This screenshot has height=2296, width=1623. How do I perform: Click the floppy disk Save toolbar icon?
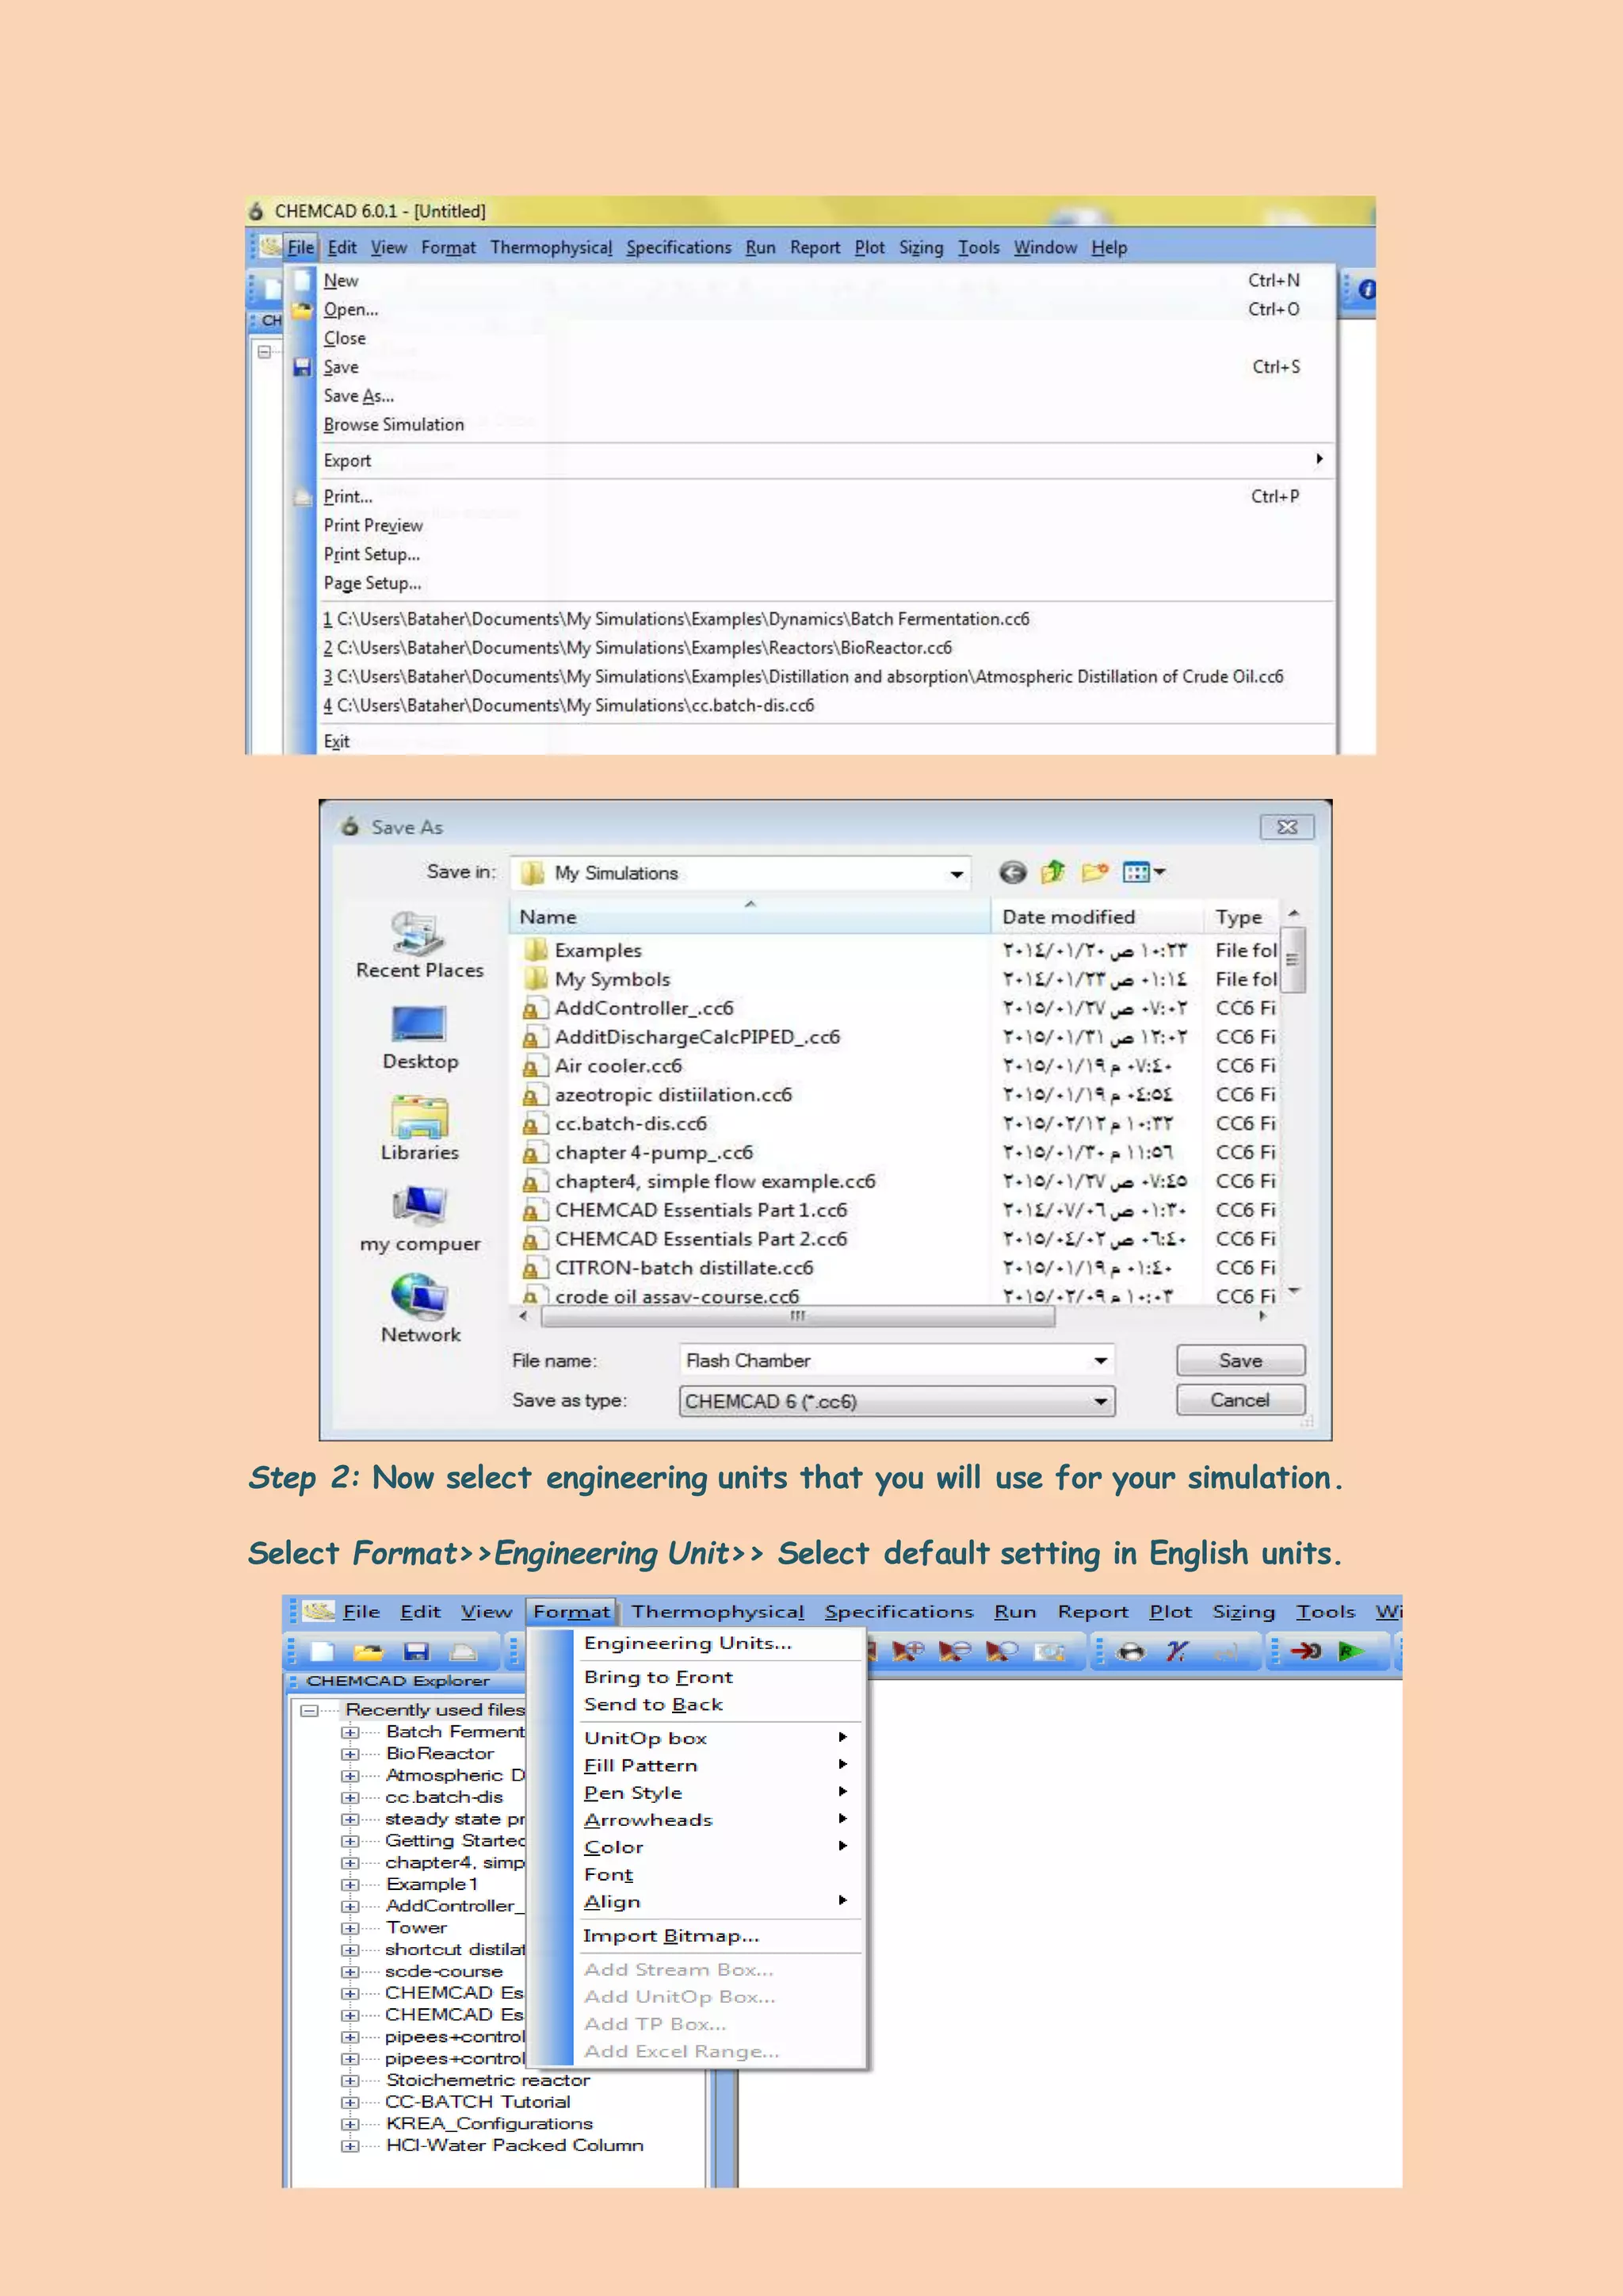[416, 1652]
